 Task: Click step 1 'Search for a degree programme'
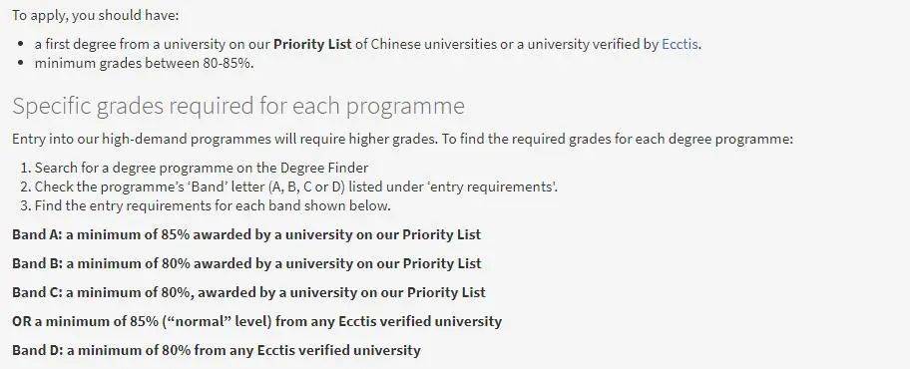pos(202,169)
